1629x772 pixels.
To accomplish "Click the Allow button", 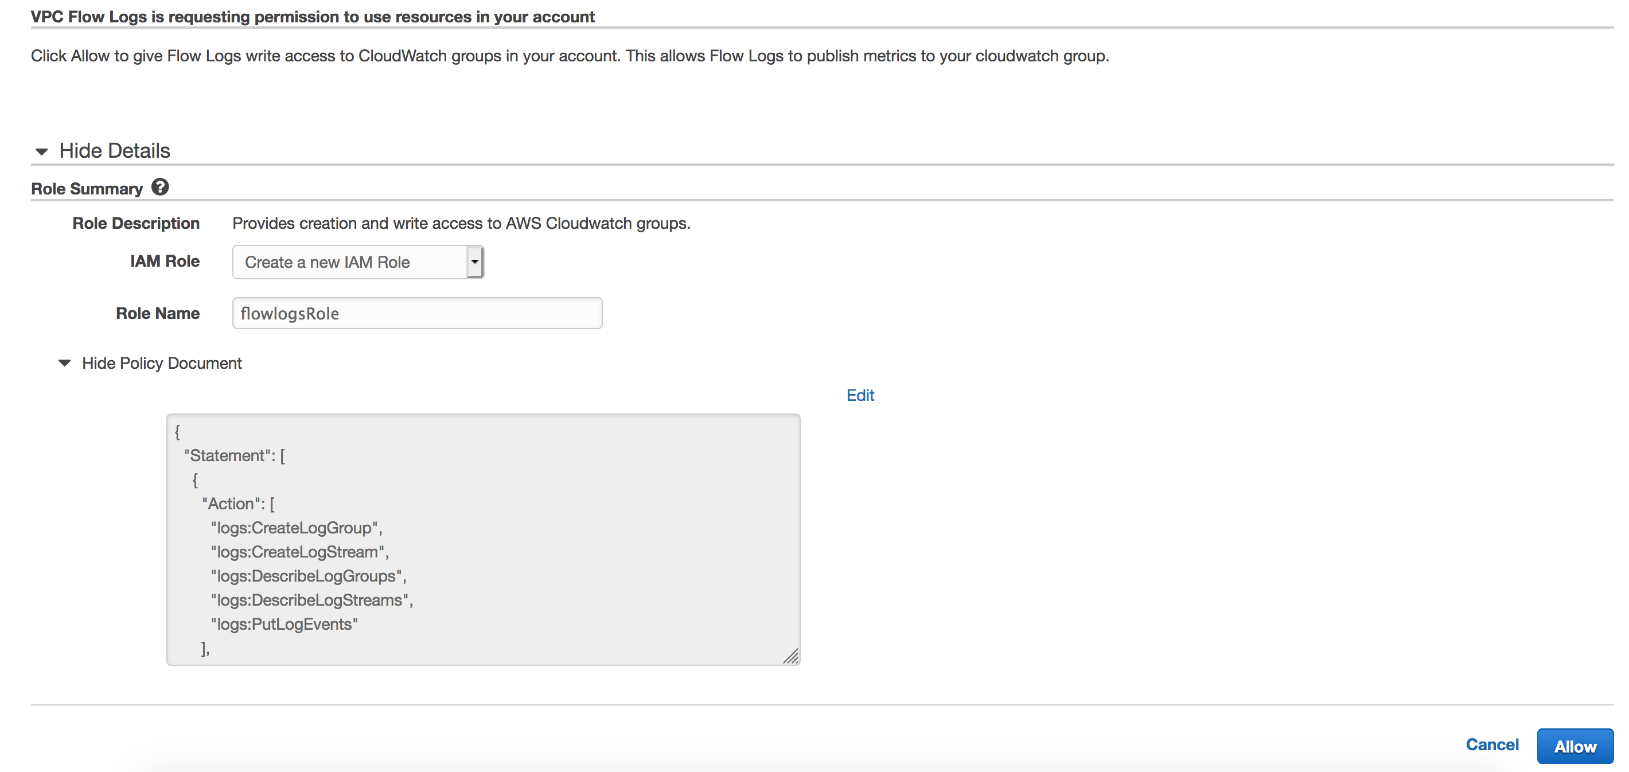I will [1575, 746].
